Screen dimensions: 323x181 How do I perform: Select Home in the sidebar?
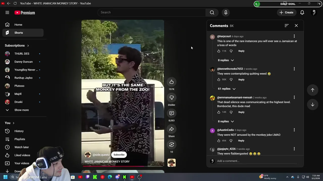tap(23, 25)
